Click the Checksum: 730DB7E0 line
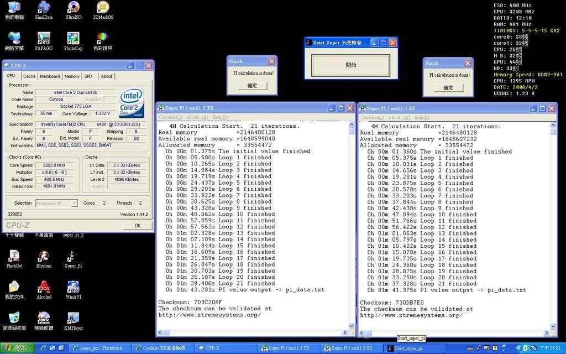Viewport: 566px width, 354px height. click(x=392, y=303)
